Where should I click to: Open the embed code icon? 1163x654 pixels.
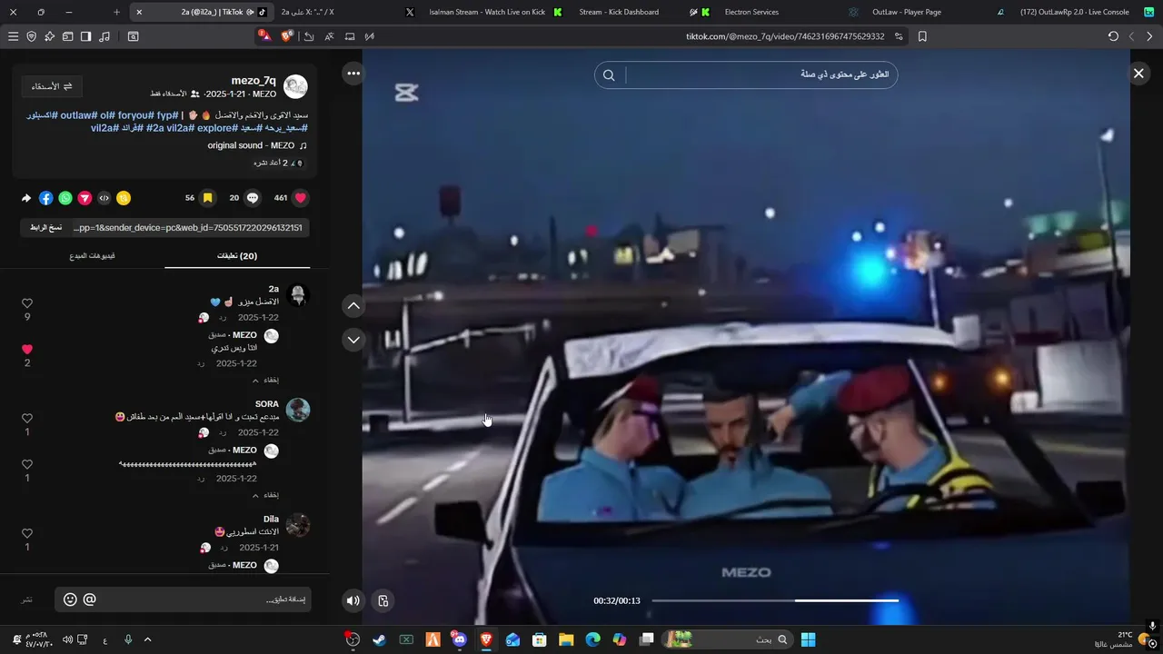click(x=104, y=198)
